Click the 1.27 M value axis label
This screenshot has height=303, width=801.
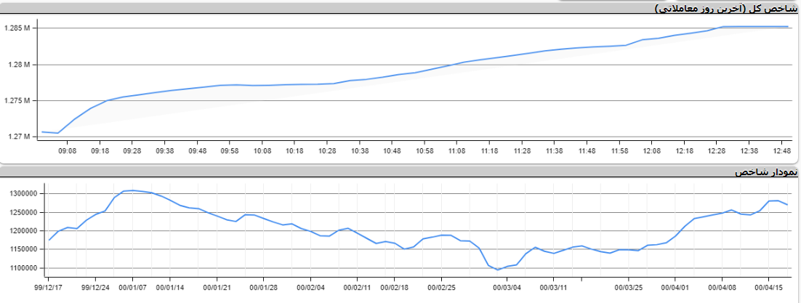18,137
